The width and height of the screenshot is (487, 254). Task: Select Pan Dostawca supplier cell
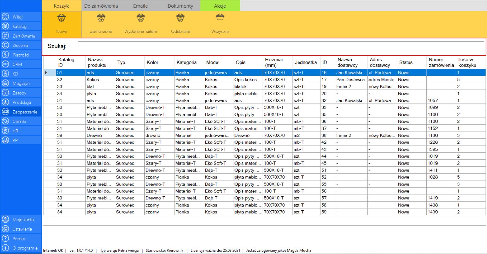(x=351, y=80)
